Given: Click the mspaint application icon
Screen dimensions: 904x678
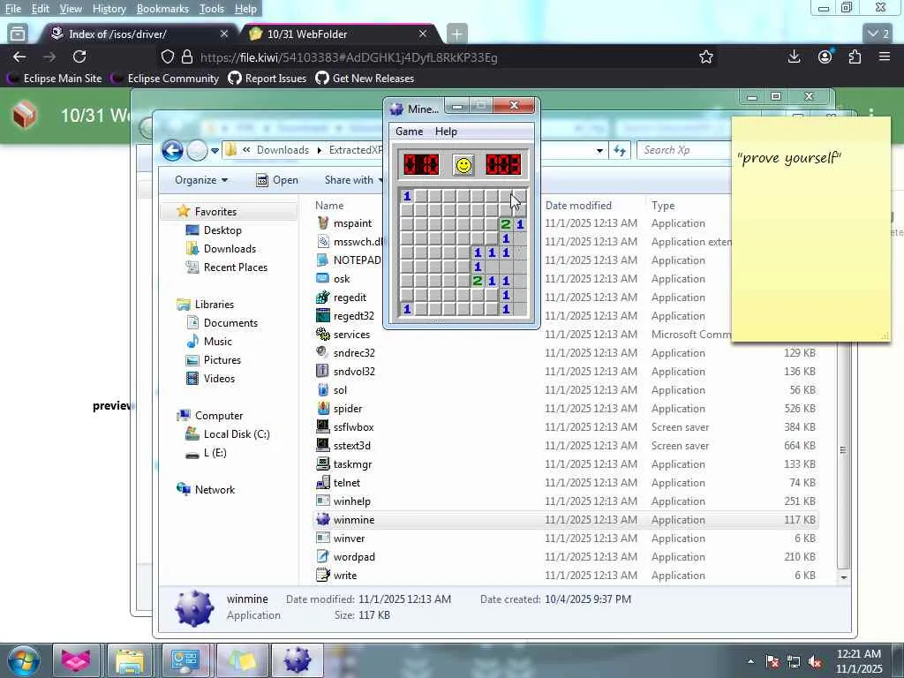Looking at the screenshot, I should [x=323, y=223].
